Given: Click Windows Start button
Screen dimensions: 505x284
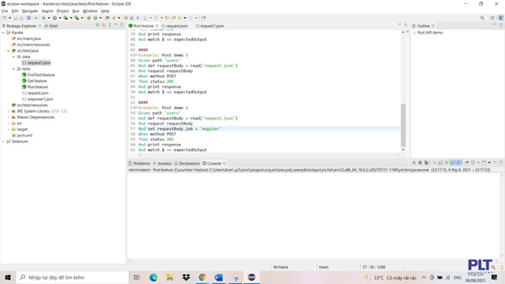Looking at the screenshot, I should tap(8, 277).
